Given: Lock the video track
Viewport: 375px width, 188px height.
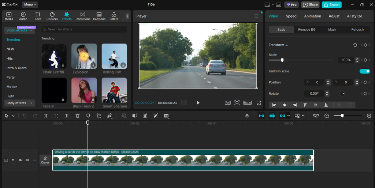Looking at the screenshot, I should pos(13,160).
